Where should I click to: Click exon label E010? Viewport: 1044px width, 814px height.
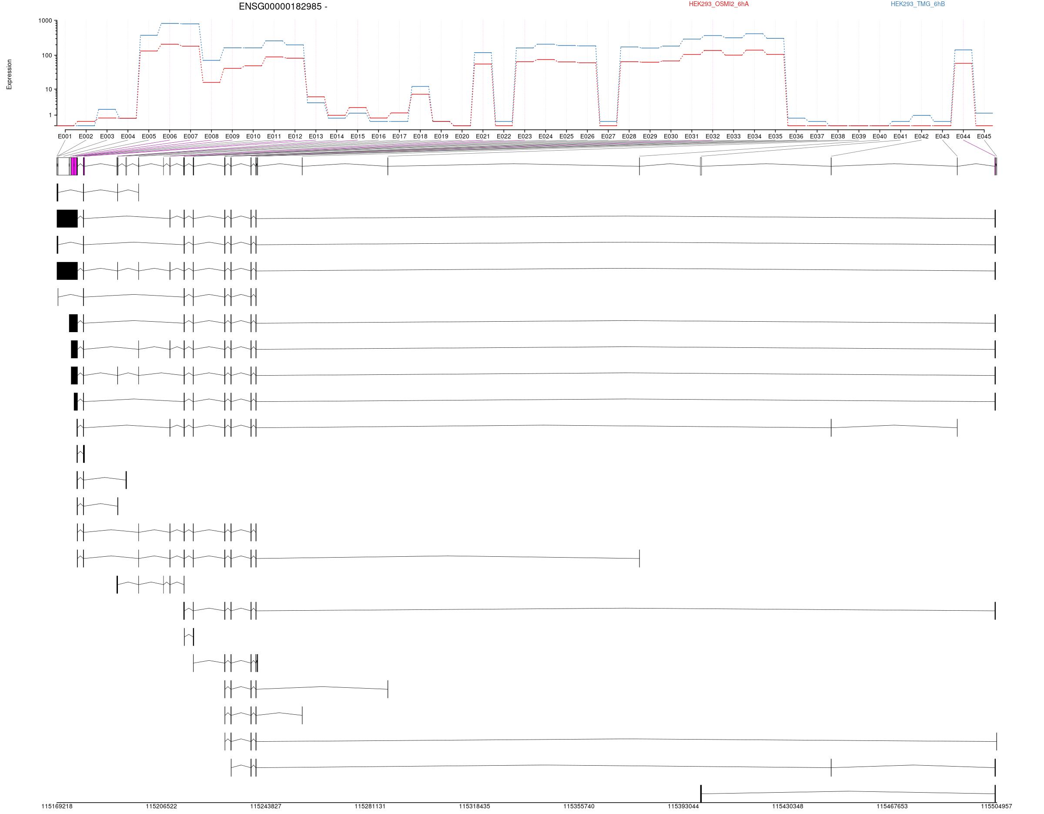[253, 136]
